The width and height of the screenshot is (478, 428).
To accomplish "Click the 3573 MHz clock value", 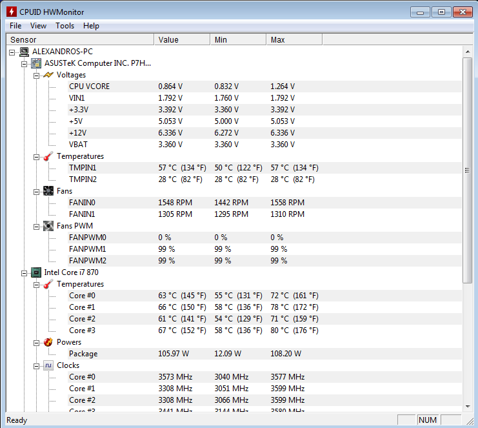I will point(175,377).
